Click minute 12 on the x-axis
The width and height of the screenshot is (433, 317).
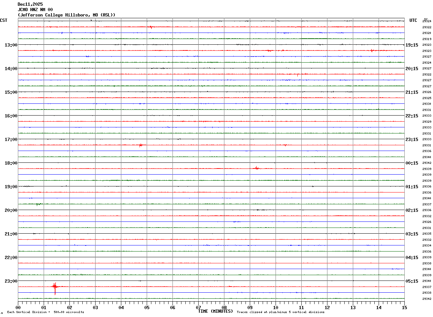tap(327, 307)
